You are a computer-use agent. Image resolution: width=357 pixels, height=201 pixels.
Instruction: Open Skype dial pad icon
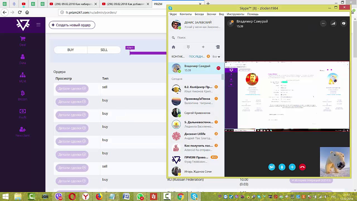188,47
